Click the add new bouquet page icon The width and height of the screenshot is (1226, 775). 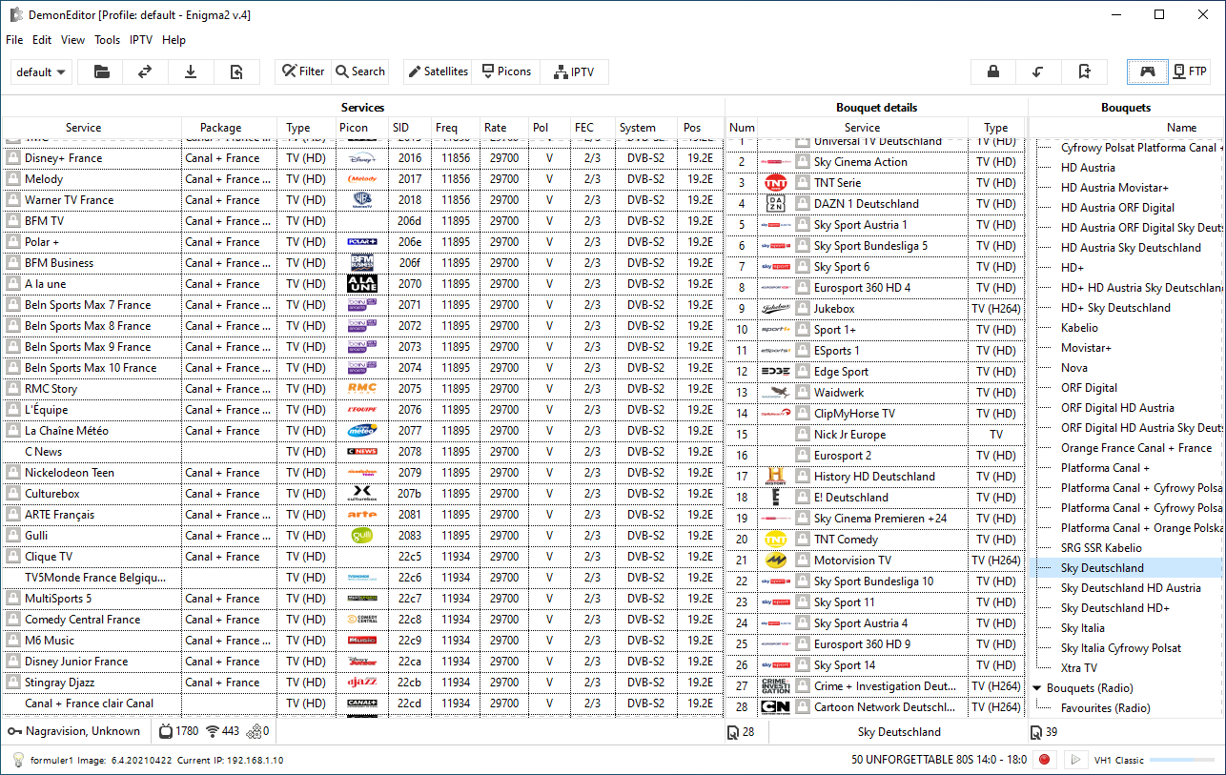click(1085, 71)
